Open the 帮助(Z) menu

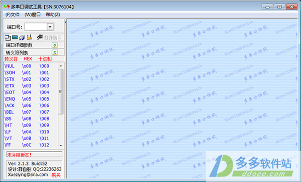click(x=53, y=14)
